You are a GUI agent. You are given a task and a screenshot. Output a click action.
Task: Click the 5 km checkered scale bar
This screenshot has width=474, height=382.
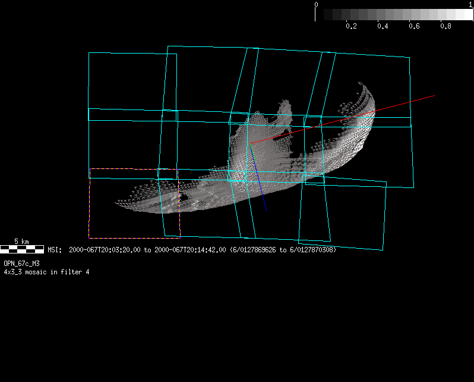pos(22,249)
